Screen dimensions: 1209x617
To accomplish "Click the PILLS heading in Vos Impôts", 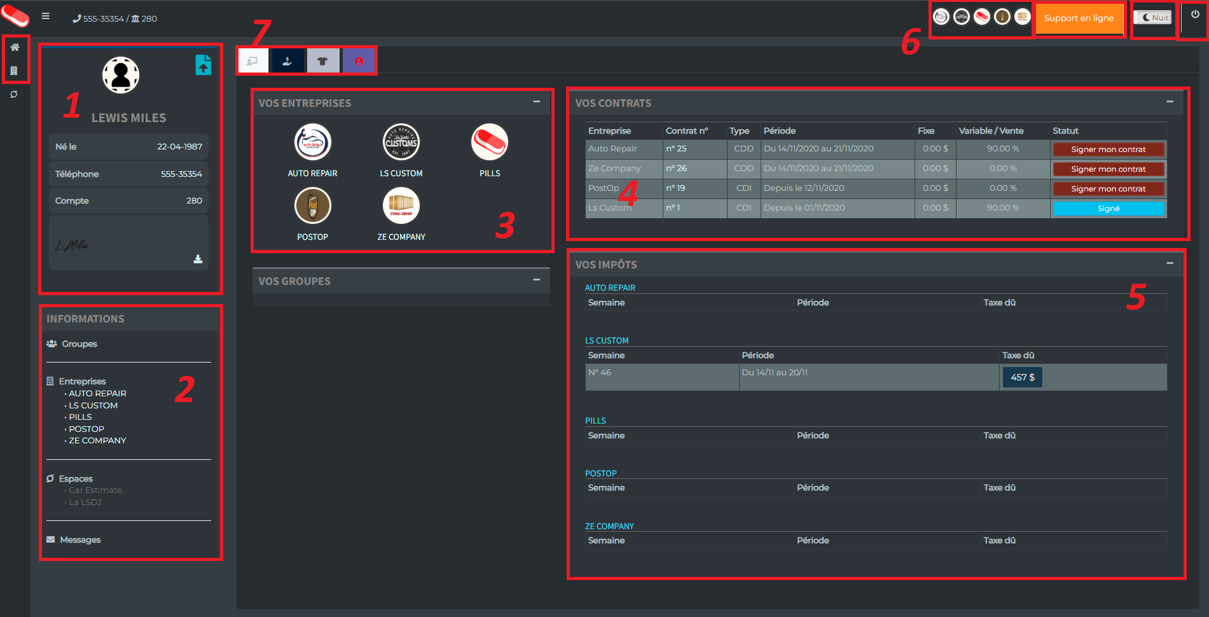I will [595, 420].
